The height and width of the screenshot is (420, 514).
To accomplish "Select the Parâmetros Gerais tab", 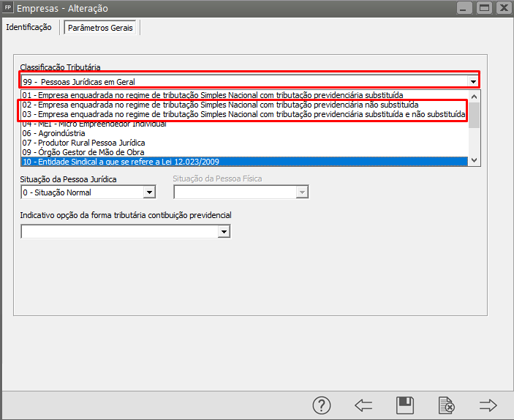I will tap(100, 28).
